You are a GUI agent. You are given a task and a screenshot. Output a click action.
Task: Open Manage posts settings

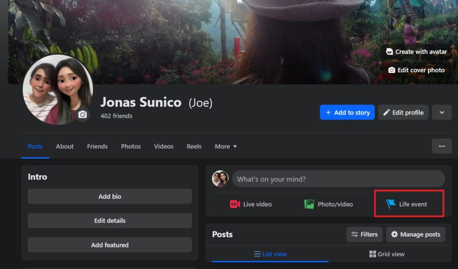click(415, 234)
